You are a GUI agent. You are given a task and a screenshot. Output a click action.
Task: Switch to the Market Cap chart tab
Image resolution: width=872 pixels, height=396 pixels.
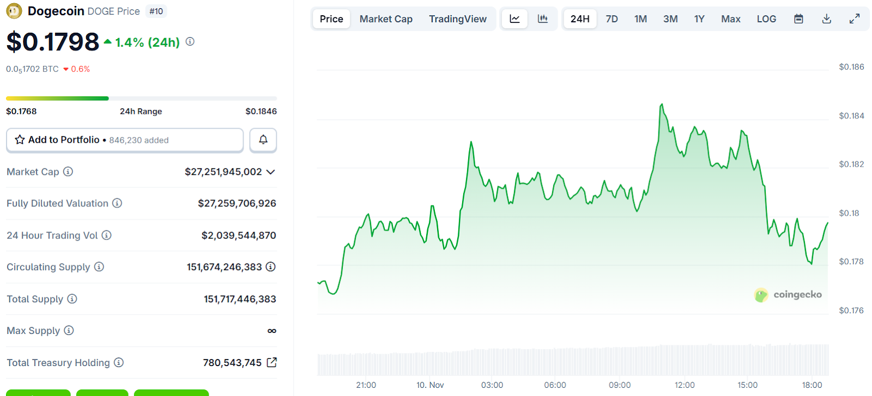[386, 19]
